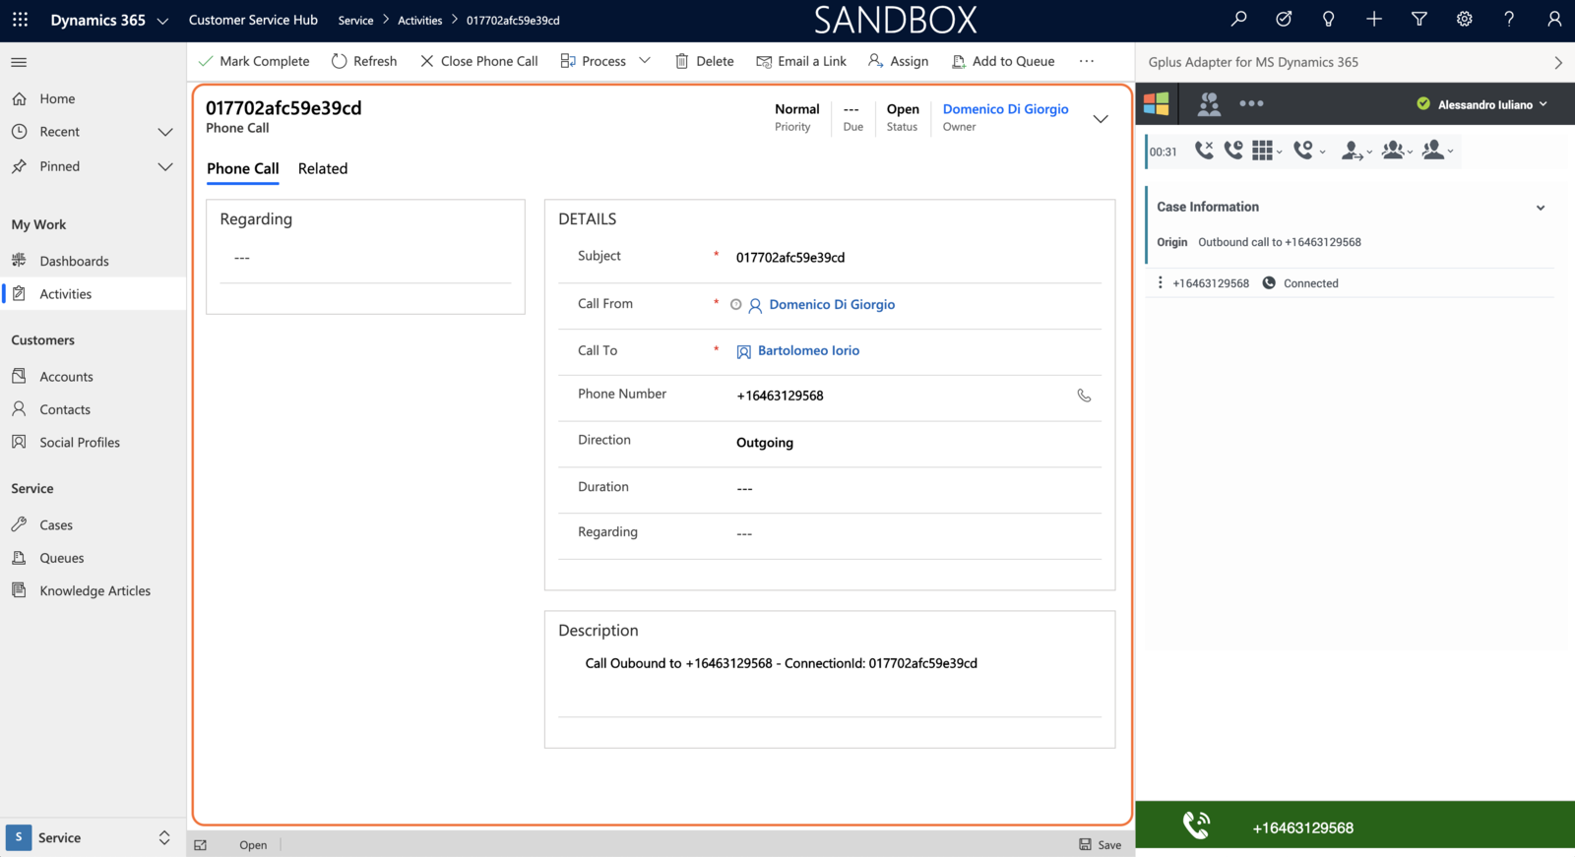Image resolution: width=1575 pixels, height=857 pixels.
Task: Open Knowledge Articles in sidebar
Action: [x=94, y=590]
